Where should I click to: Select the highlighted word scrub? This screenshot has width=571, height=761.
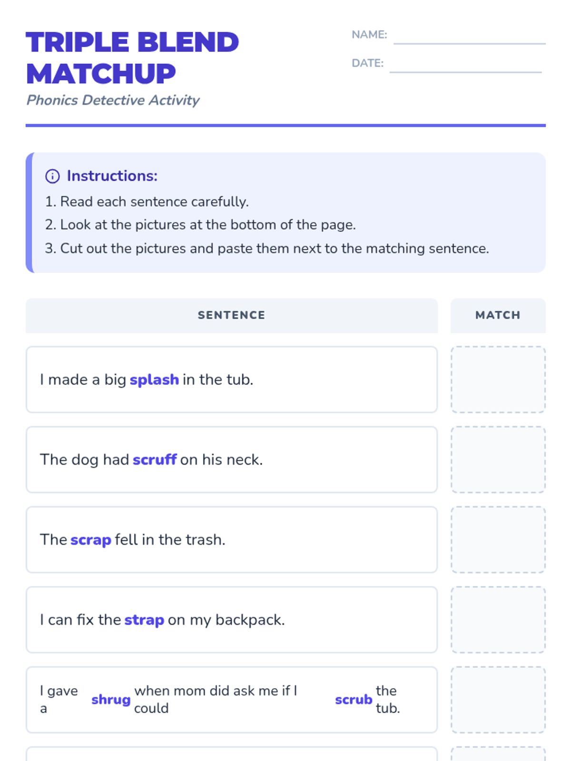[x=354, y=700]
